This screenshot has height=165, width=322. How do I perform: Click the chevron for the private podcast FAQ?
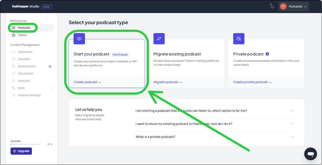293,137
